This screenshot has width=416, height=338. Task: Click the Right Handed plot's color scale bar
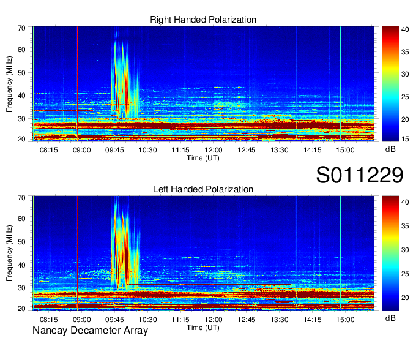(390, 84)
